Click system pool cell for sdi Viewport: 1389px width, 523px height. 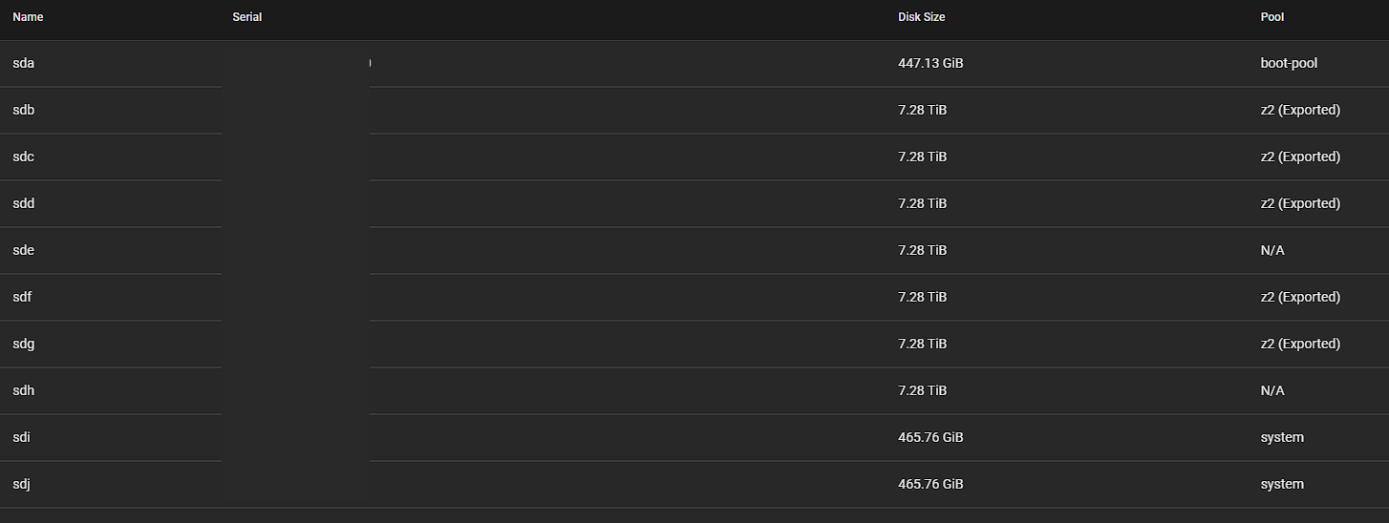click(1282, 437)
